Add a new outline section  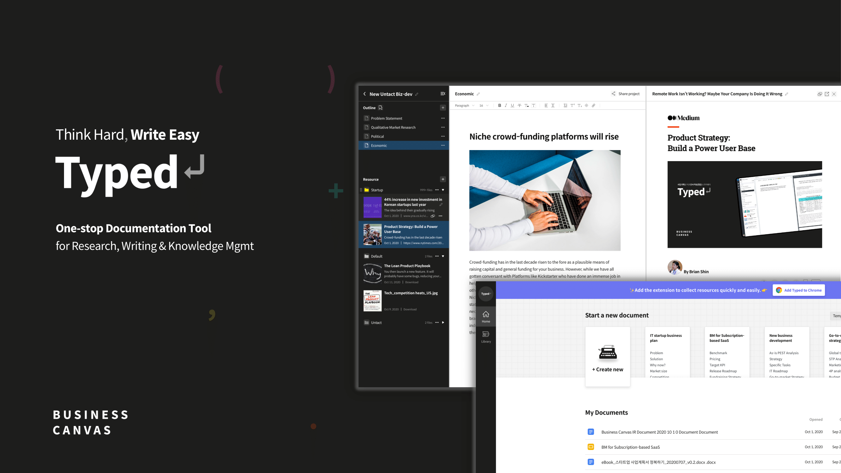443,108
